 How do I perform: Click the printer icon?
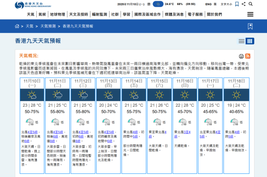(x=241, y=56)
